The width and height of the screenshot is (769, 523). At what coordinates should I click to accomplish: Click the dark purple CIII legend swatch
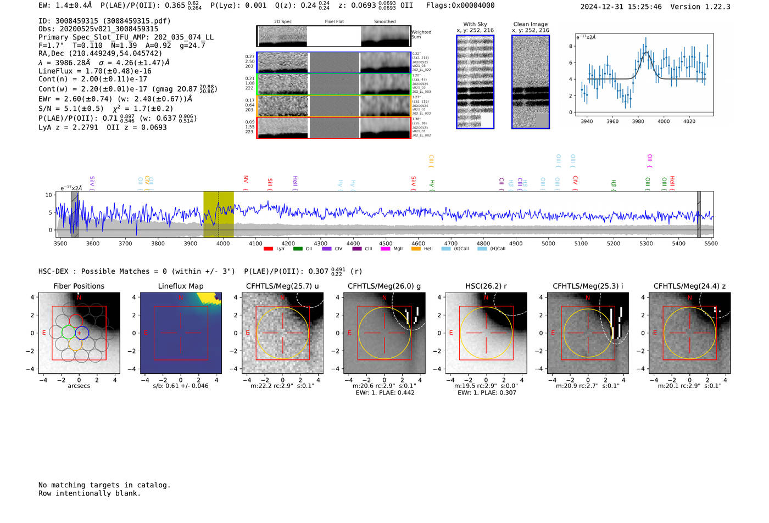tap(357, 249)
